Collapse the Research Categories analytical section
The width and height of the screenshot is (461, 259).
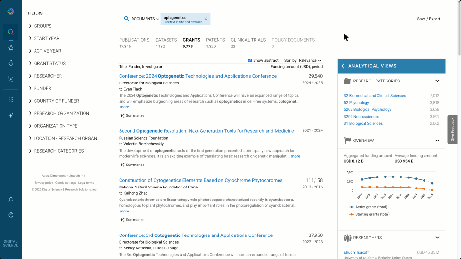437,81
